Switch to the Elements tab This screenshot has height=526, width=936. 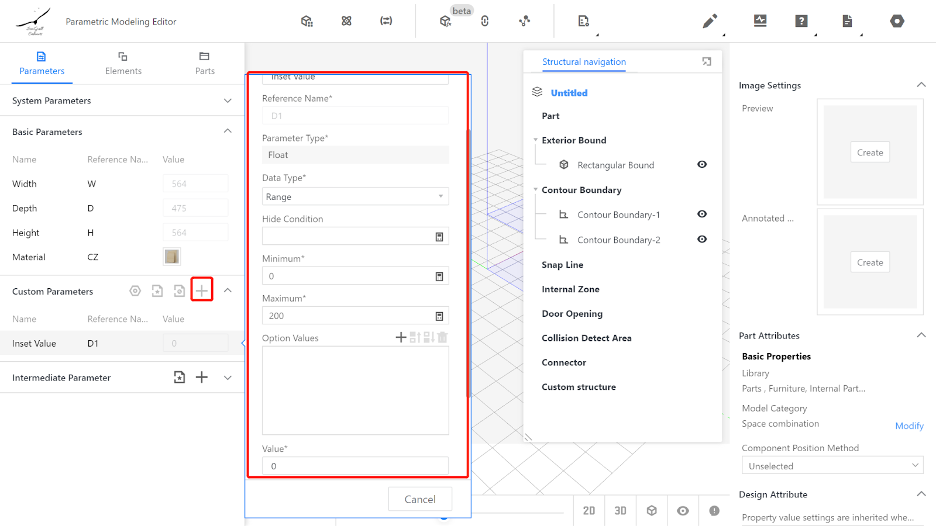coord(123,63)
